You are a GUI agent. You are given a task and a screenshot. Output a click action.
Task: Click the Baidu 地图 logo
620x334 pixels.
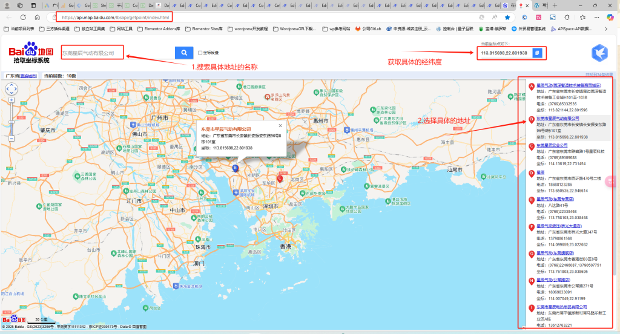pos(31,53)
